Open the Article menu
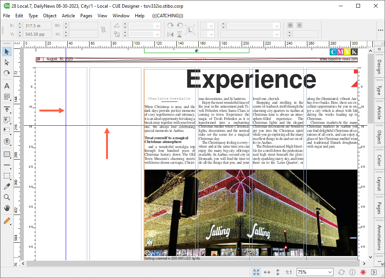385x278 pixels. [68, 16]
